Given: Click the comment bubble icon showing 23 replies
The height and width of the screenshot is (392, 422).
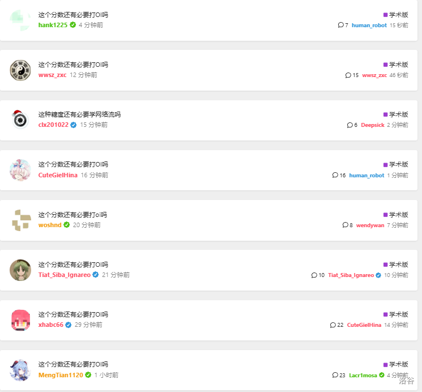Looking at the screenshot, I should coord(335,375).
